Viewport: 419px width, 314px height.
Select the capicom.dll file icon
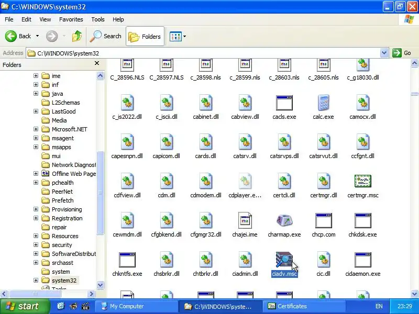click(x=167, y=142)
